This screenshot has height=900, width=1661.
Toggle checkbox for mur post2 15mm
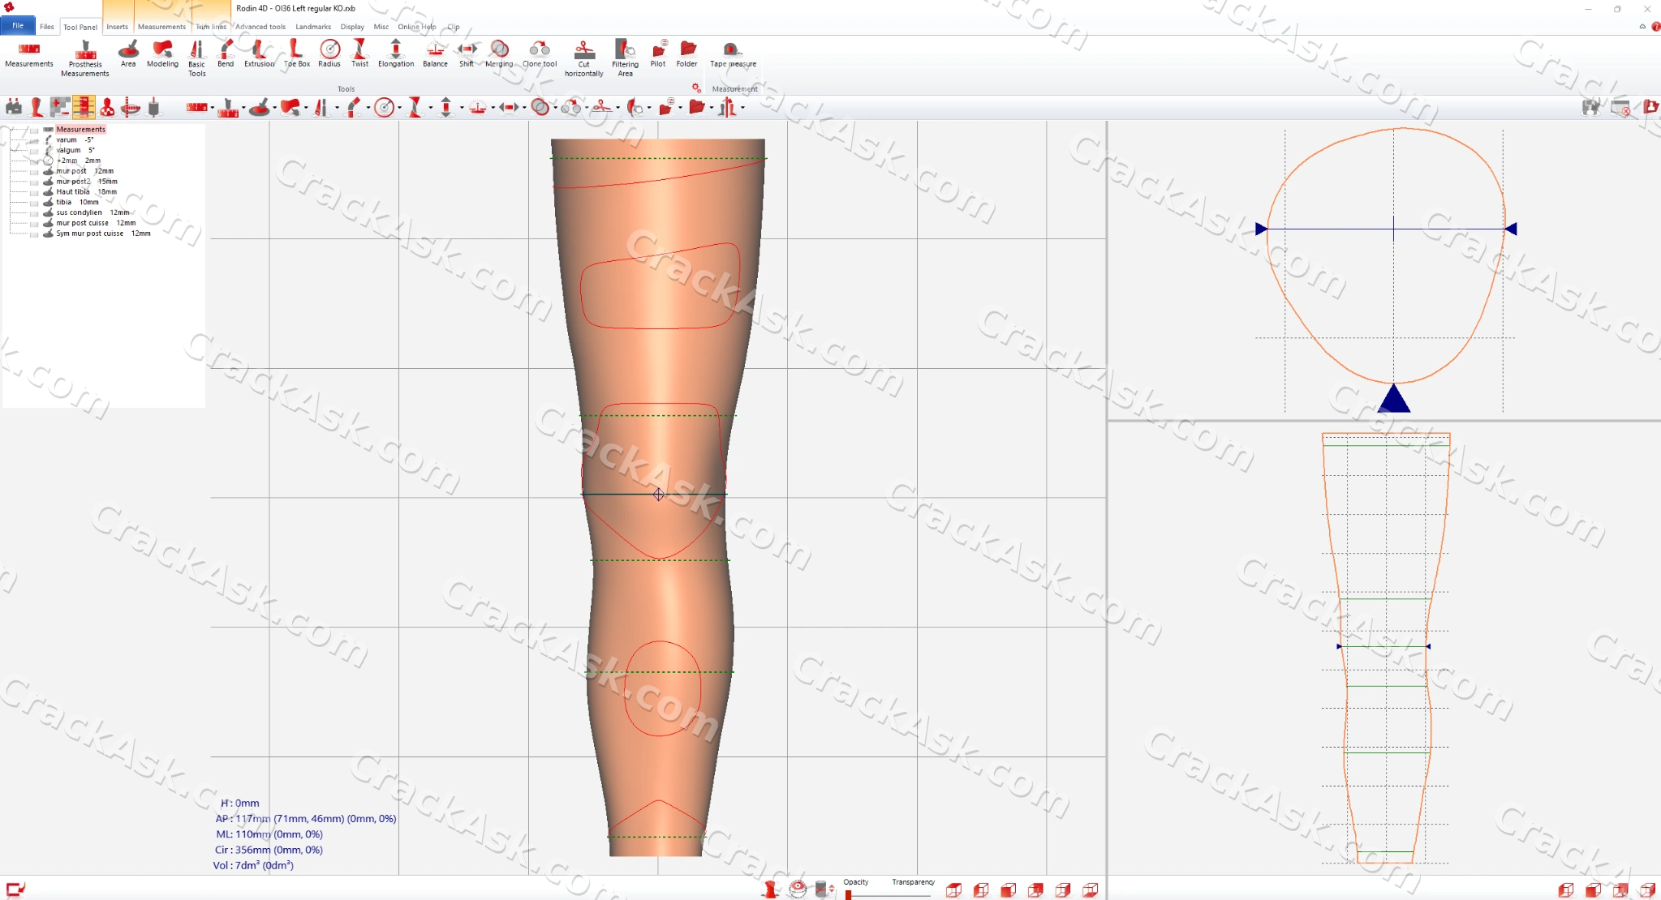tap(34, 182)
